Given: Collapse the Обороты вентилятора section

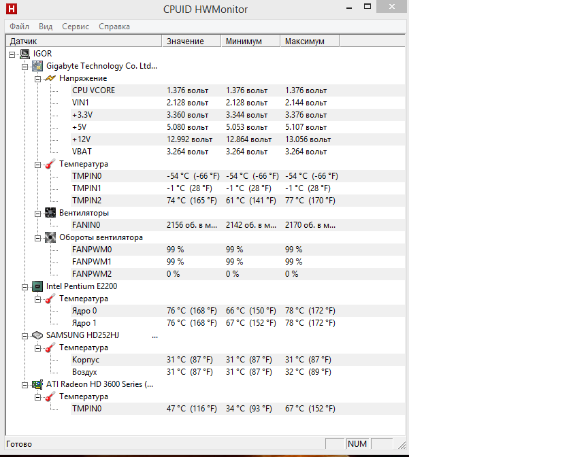Looking at the screenshot, I should (x=37, y=238).
